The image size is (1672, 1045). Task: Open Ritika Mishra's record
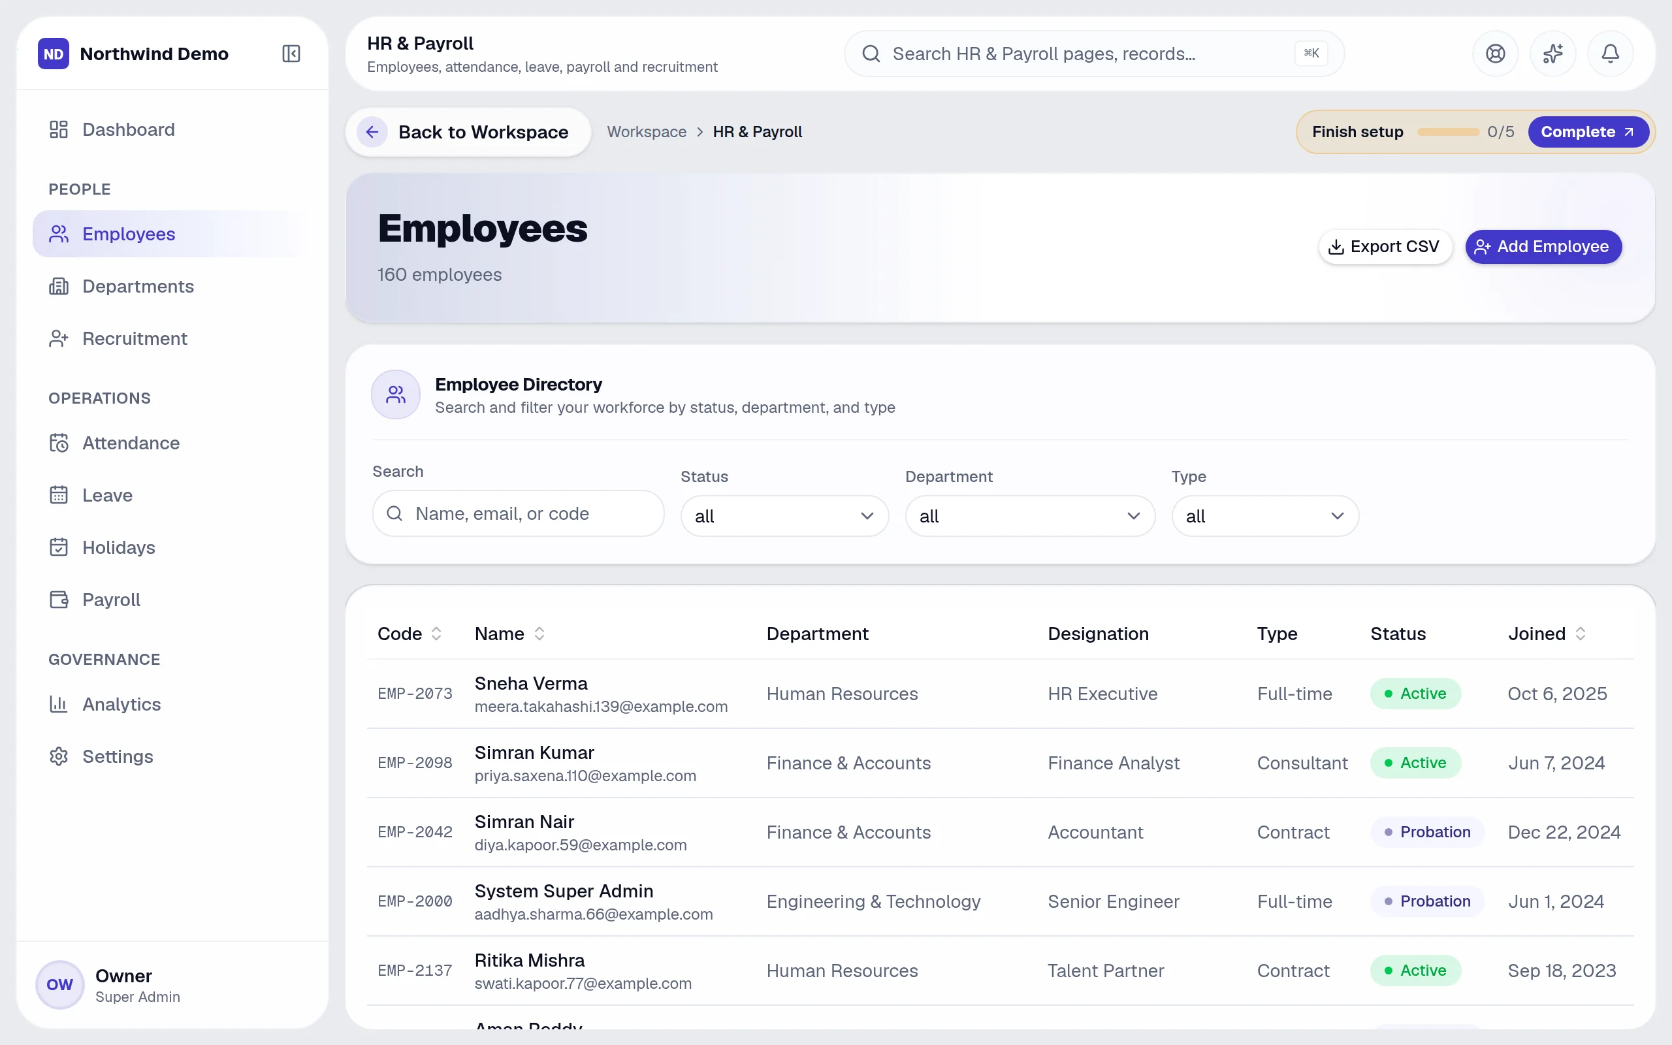coord(1000,971)
